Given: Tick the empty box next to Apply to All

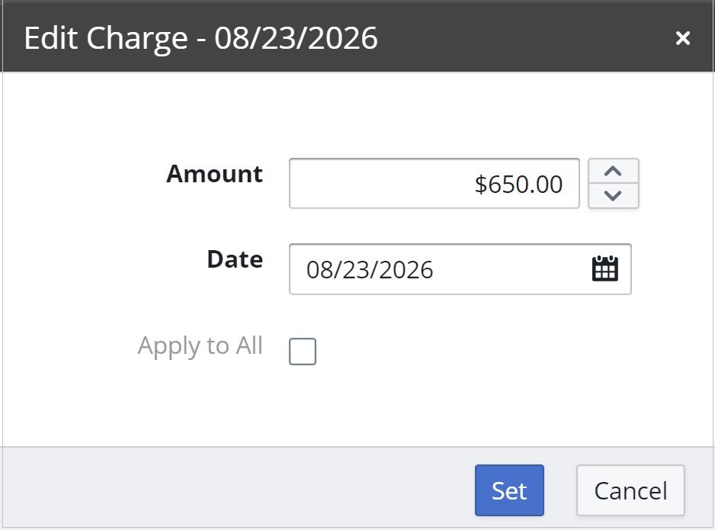Looking at the screenshot, I should click(x=303, y=352).
